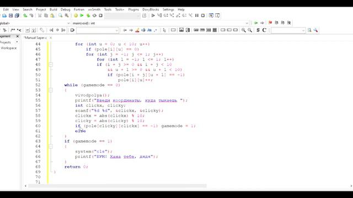Screen dimensions: 353x198
Task: Click the select cursor arrow icon
Action: click(x=164, y=30)
